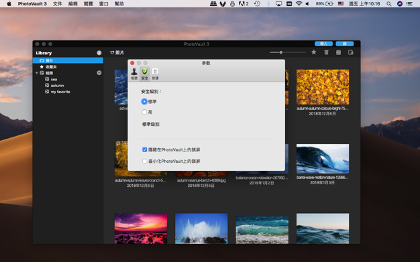Select the security shield tab
420x262 pixels.
click(145, 74)
